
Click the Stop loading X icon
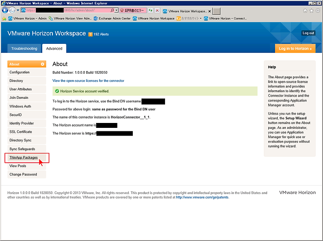[157, 10]
